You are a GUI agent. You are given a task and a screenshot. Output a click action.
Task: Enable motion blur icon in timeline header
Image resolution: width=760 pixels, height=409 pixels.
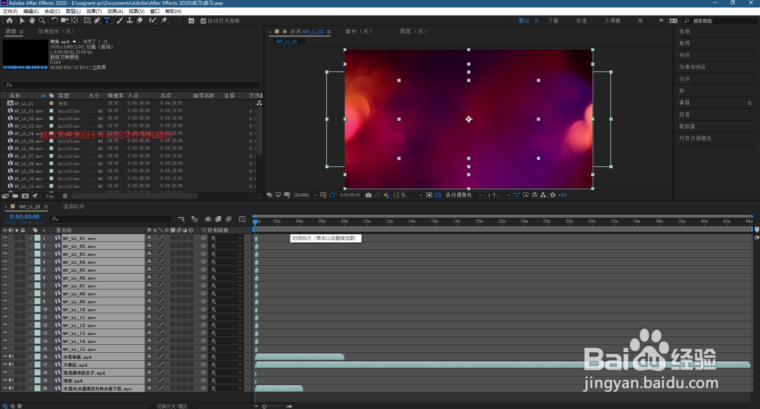[229, 219]
